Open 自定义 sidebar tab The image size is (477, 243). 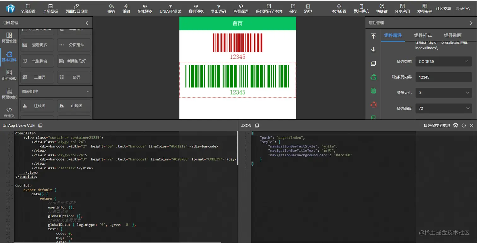(x=9, y=112)
